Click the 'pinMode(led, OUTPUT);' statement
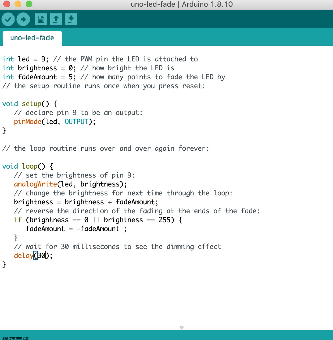The height and width of the screenshot is (340, 333). 55,122
